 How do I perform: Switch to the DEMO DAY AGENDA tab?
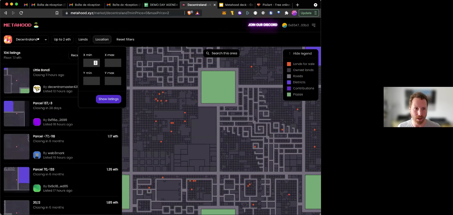pos(161,5)
